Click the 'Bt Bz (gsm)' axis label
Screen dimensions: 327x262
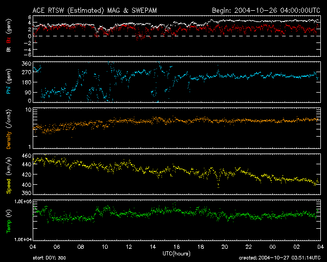tap(9, 35)
